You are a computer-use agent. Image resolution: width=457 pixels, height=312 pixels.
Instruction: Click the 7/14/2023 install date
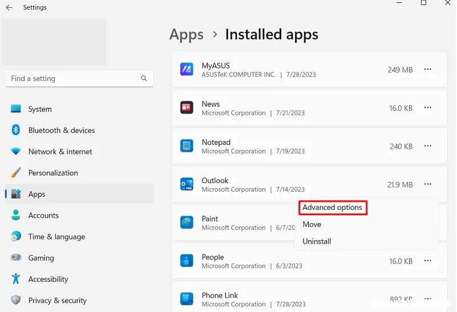click(x=290, y=189)
